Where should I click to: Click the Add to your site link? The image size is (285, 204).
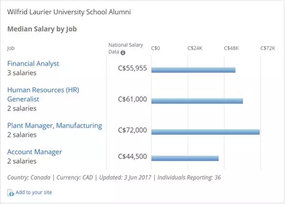(x=34, y=193)
